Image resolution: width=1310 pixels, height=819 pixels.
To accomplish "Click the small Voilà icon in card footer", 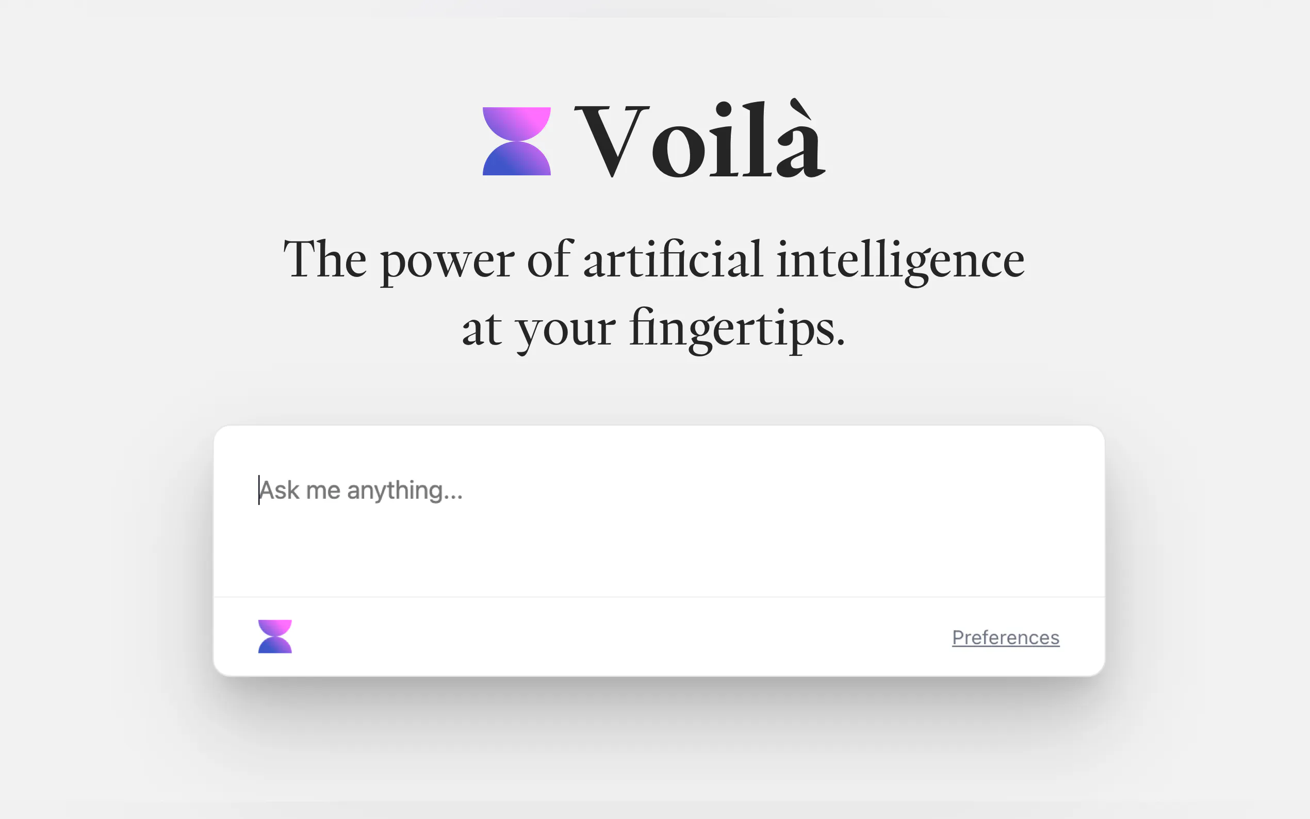I will (x=274, y=636).
